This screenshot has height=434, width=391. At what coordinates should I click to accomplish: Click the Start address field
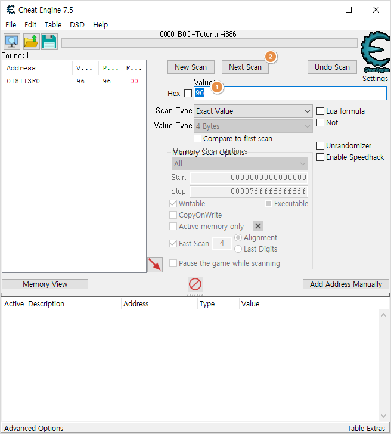[x=249, y=178]
